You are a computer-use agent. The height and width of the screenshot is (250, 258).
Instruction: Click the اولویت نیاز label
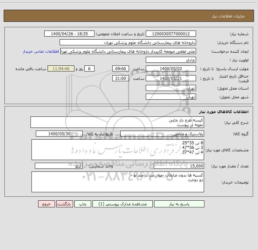pyautogui.click(x=239, y=60)
